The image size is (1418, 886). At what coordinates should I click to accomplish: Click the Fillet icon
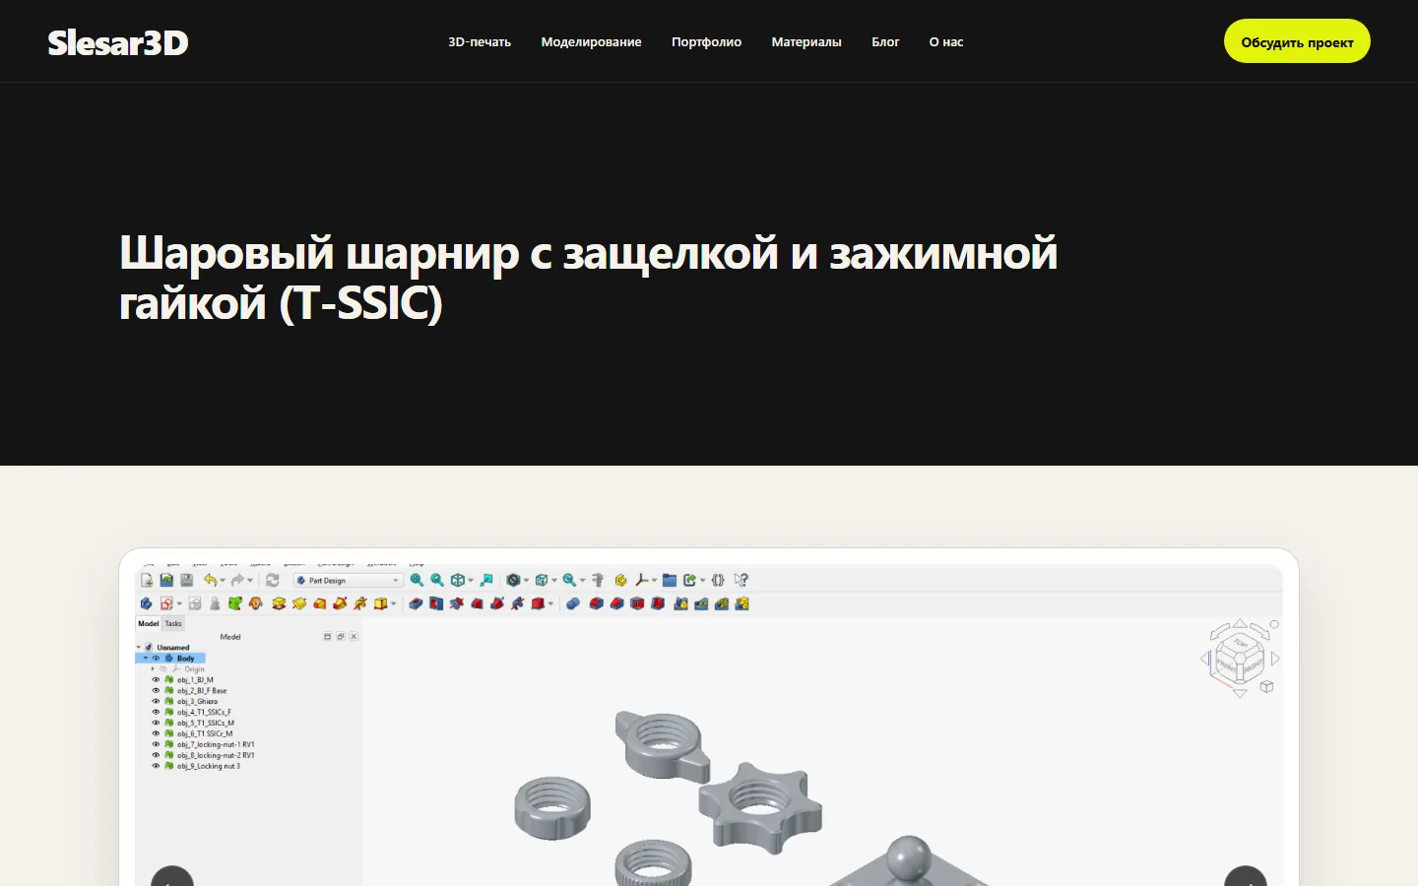596,603
